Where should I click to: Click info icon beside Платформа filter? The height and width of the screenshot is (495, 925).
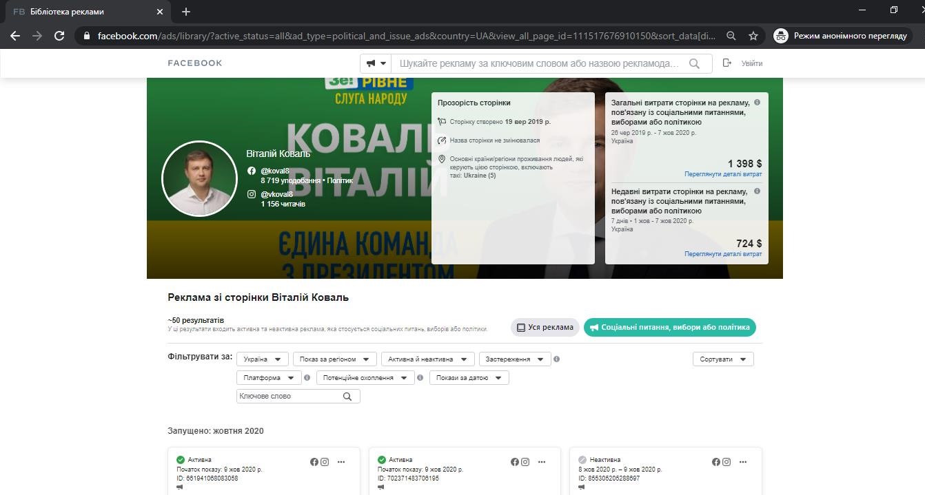(x=307, y=378)
